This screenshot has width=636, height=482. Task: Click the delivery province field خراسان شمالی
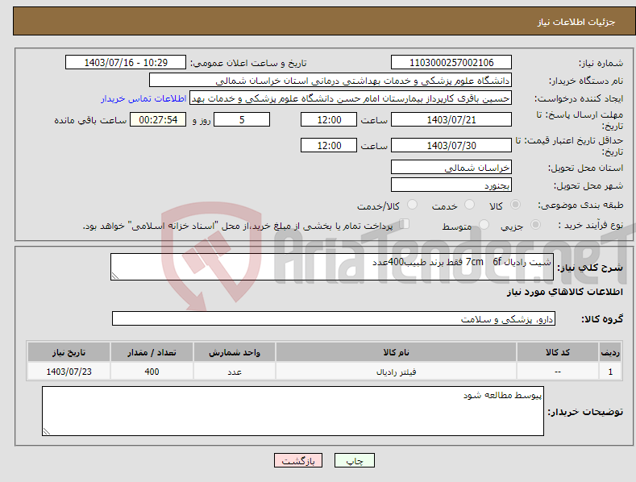pos(451,167)
